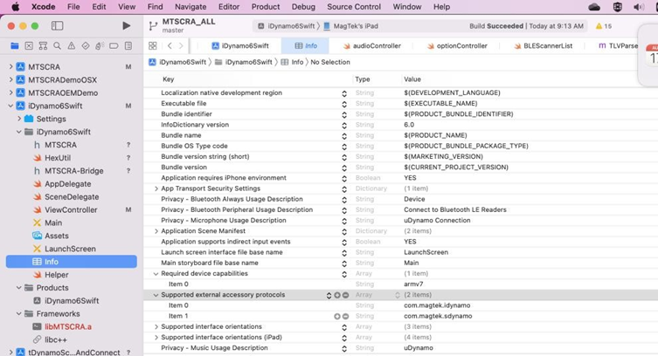Open type popup for Supported external accessory protocols
The image size is (658, 356).
coord(397,295)
